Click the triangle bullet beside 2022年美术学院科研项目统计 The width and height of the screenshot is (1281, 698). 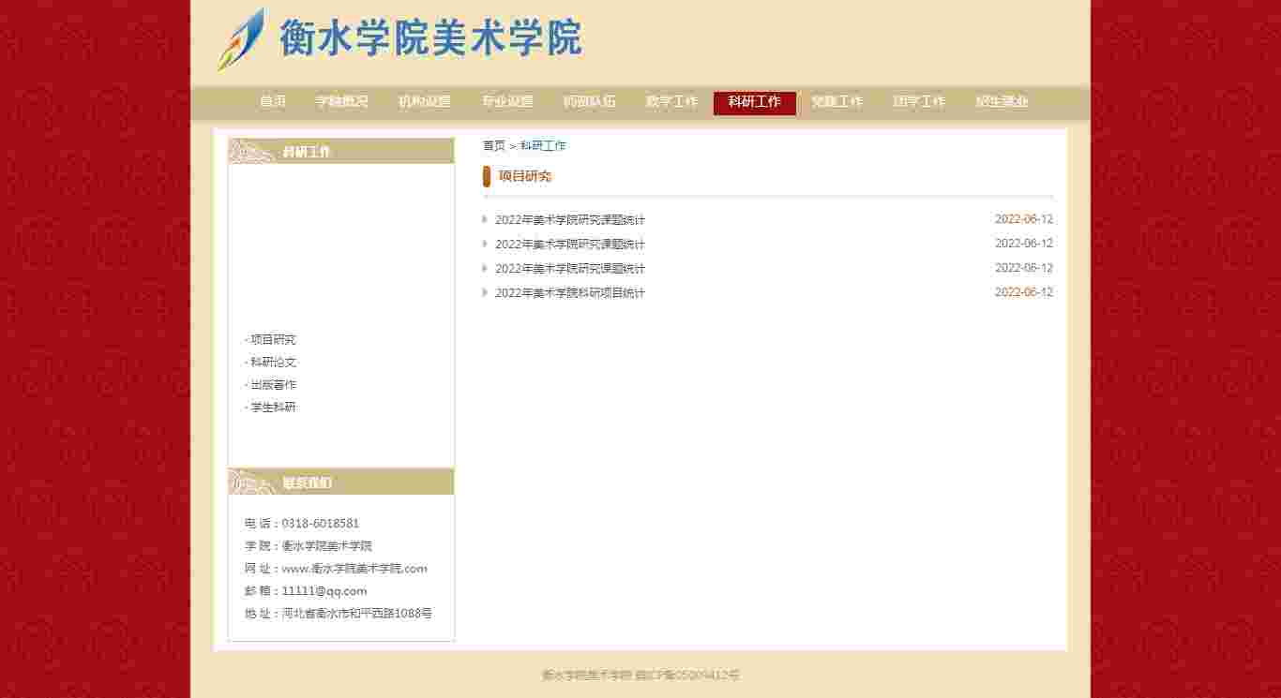coord(485,292)
